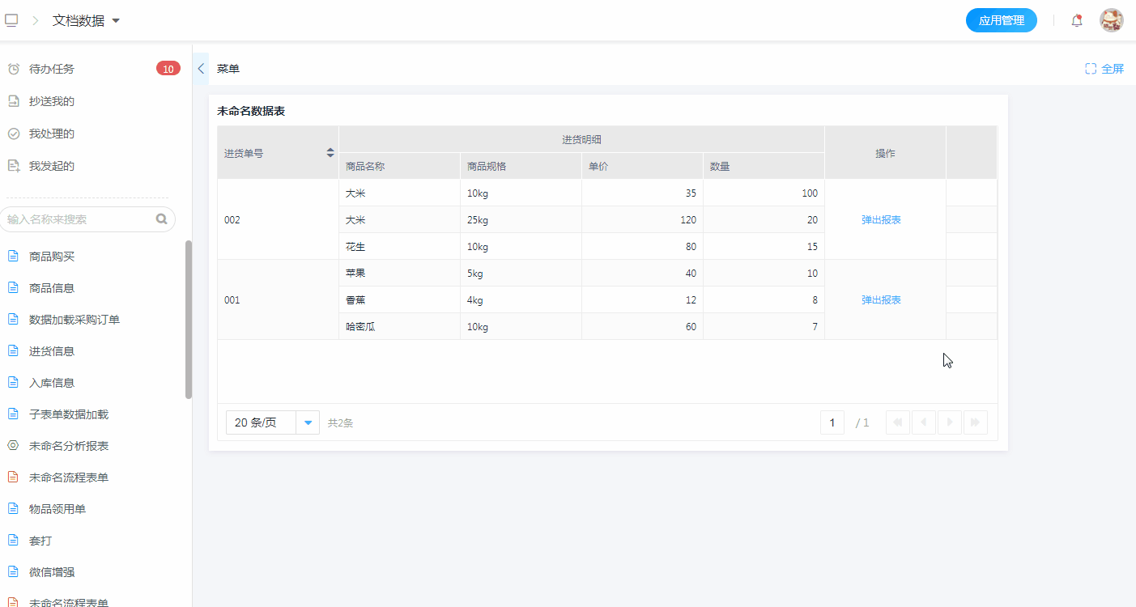The width and height of the screenshot is (1136, 607).
Task: Select 进货信息 from the sidebar list
Action: click(x=52, y=351)
